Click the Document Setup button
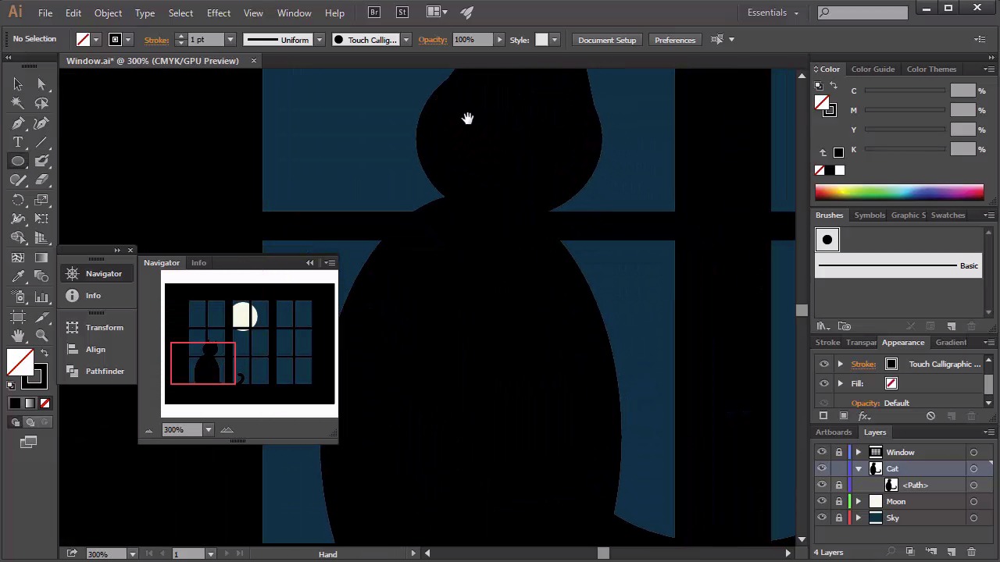Viewport: 1000px width, 562px height. pos(606,40)
